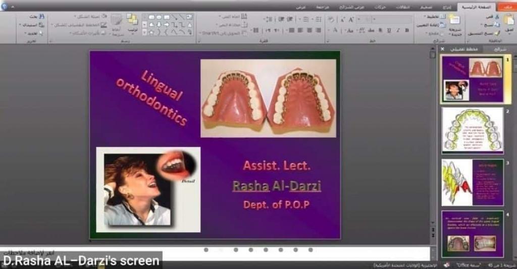Click the Find binoculars icon
The height and width of the screenshot is (269, 517).
pyautogui.click(x=41, y=16)
